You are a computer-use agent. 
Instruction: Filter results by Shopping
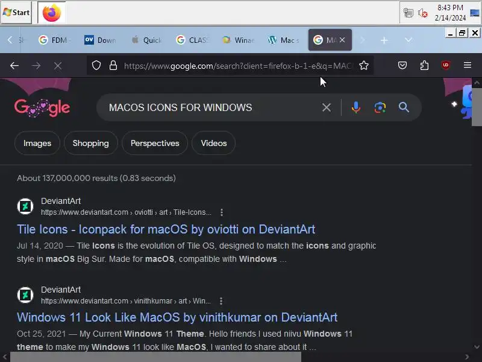pos(91,143)
